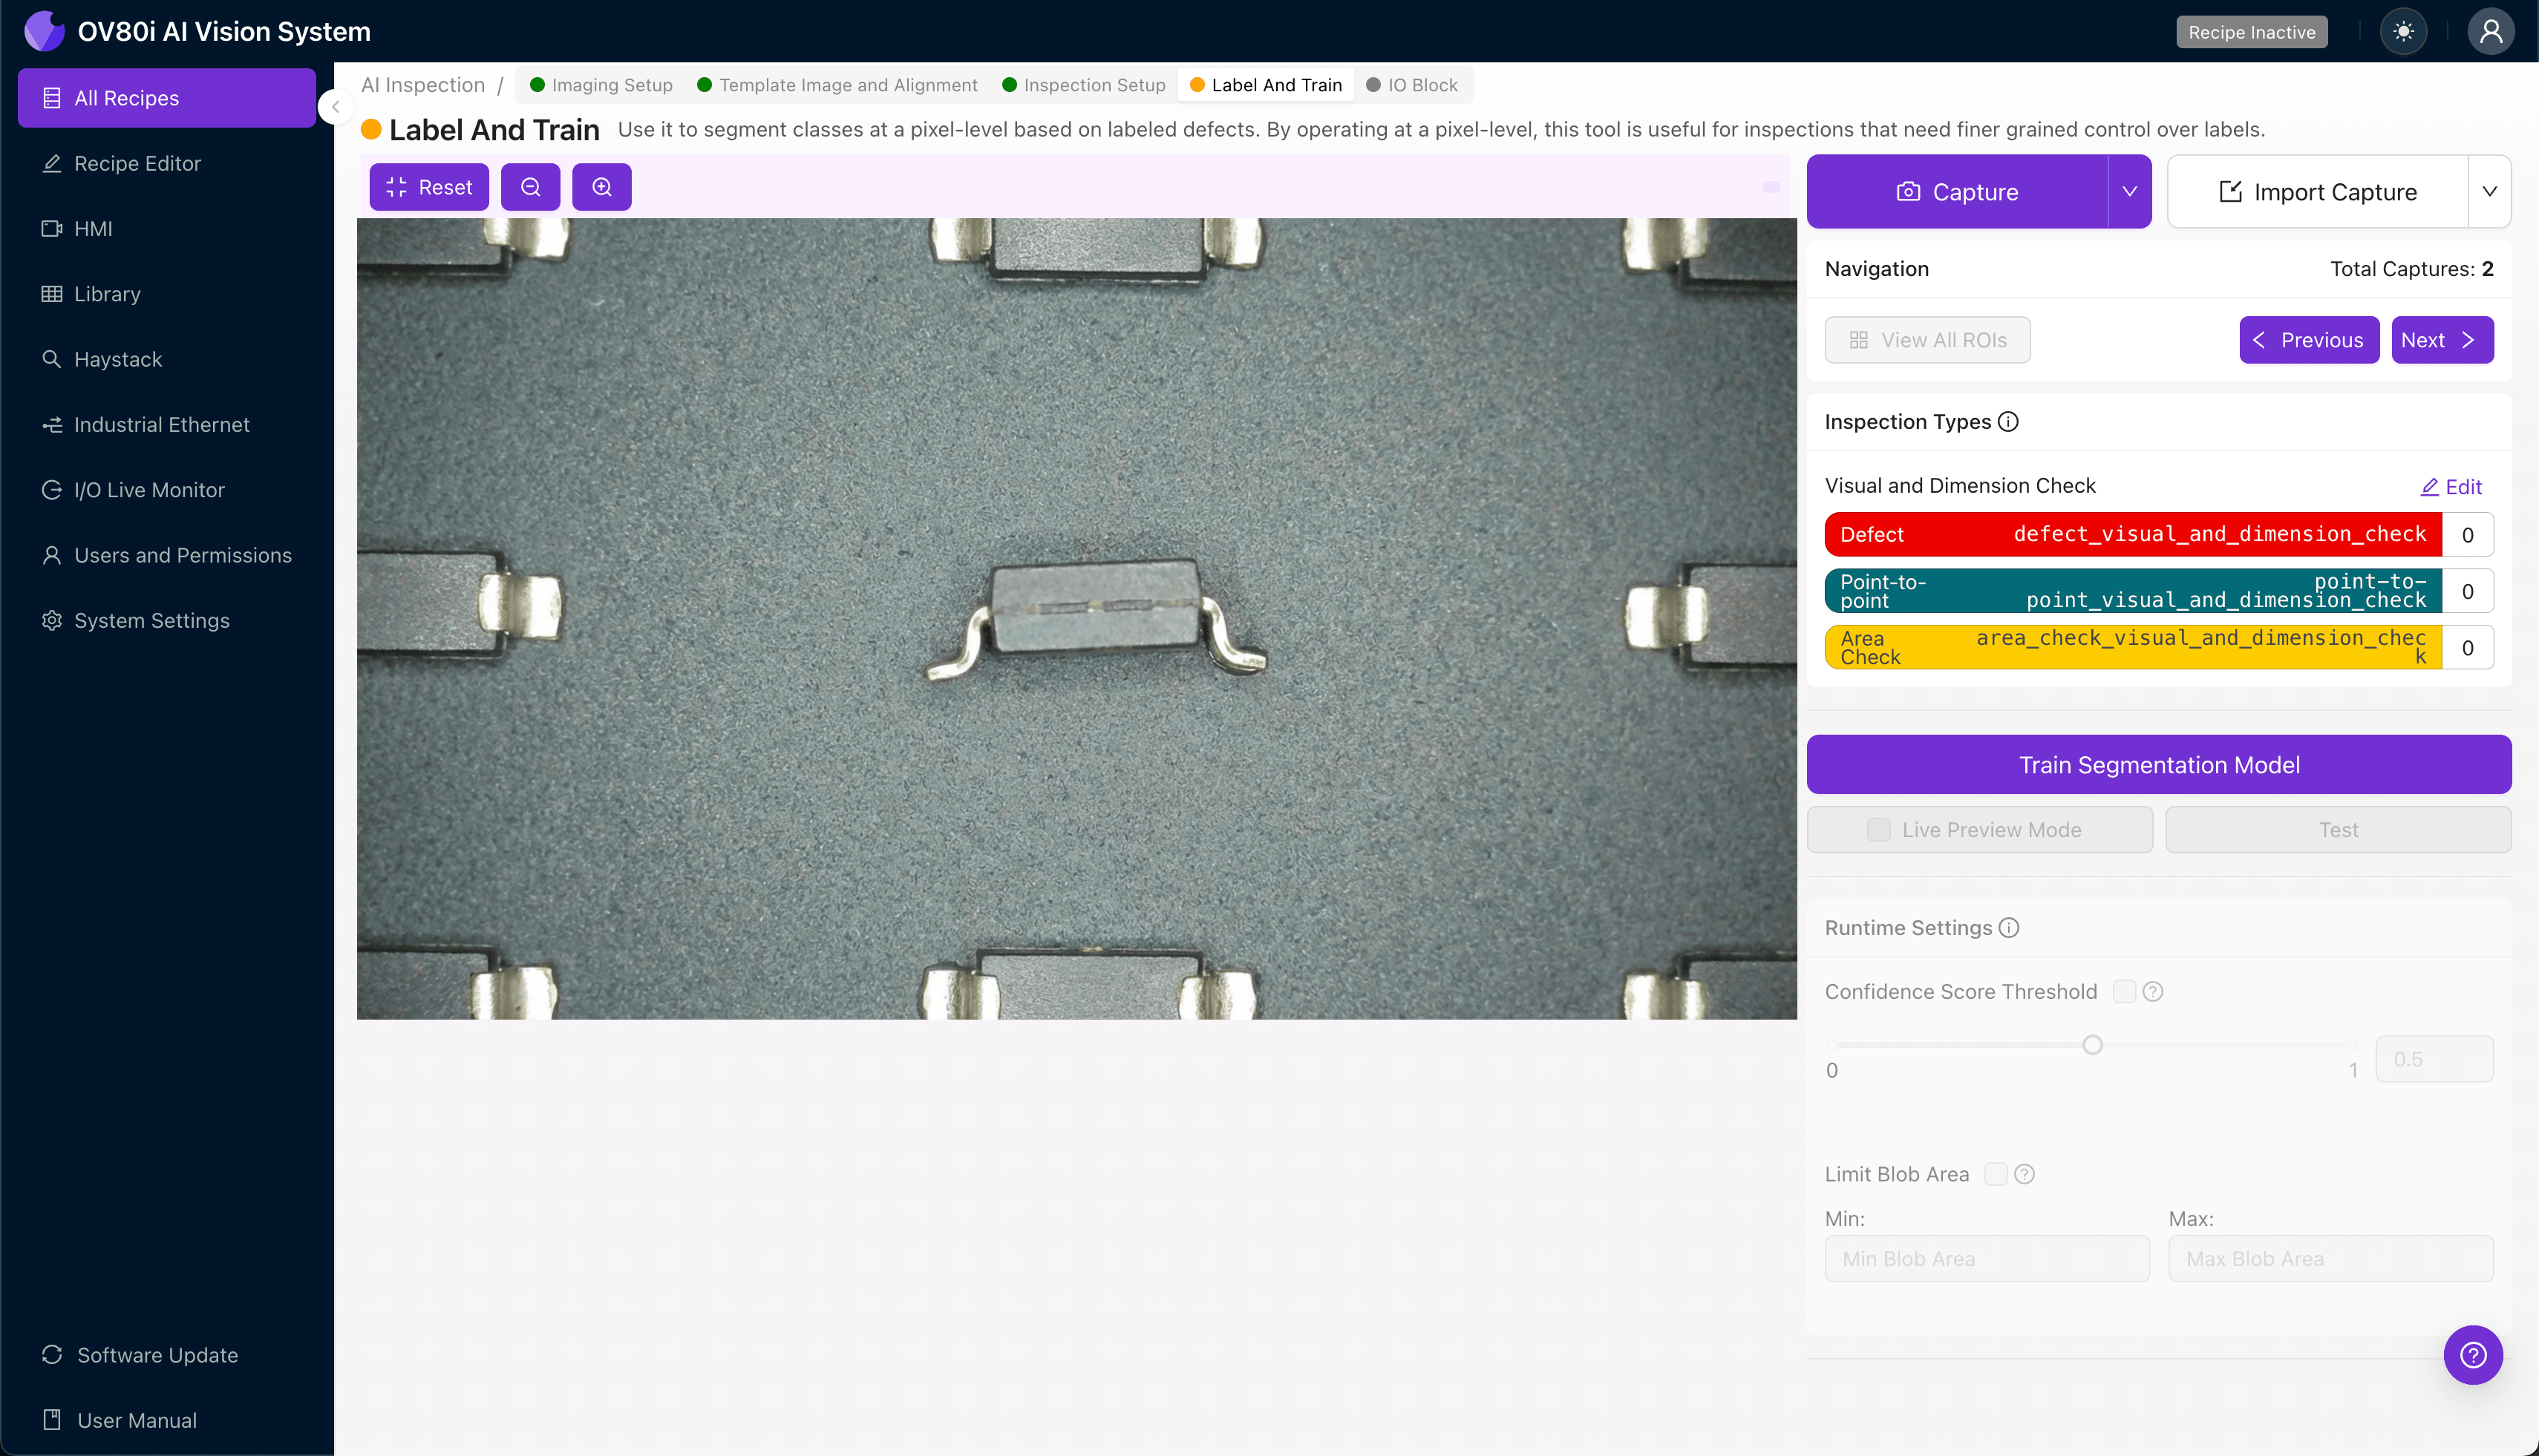Switch to the IO Block tab
This screenshot has height=1456, width=2539.
[1413, 85]
